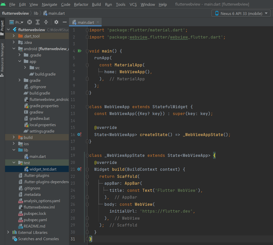Viewport: 273px width, 245px height.
Task: Open the View menu
Action: (x=34, y=4)
